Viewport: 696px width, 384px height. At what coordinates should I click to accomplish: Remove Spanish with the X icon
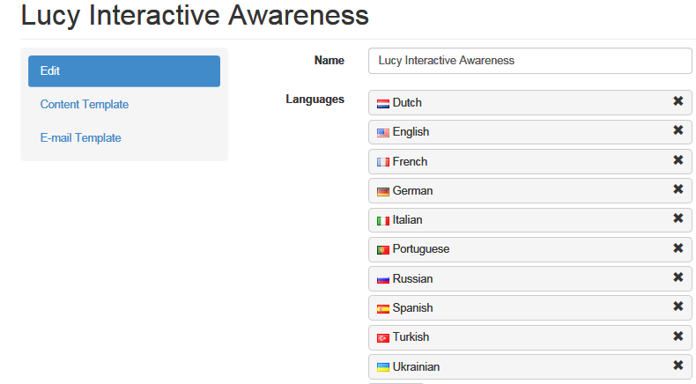(x=677, y=306)
